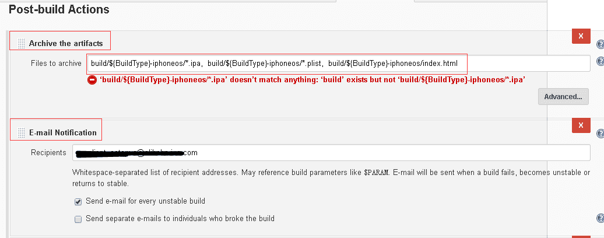Enable separate e-mails to individuals who broke build

click(x=78, y=219)
